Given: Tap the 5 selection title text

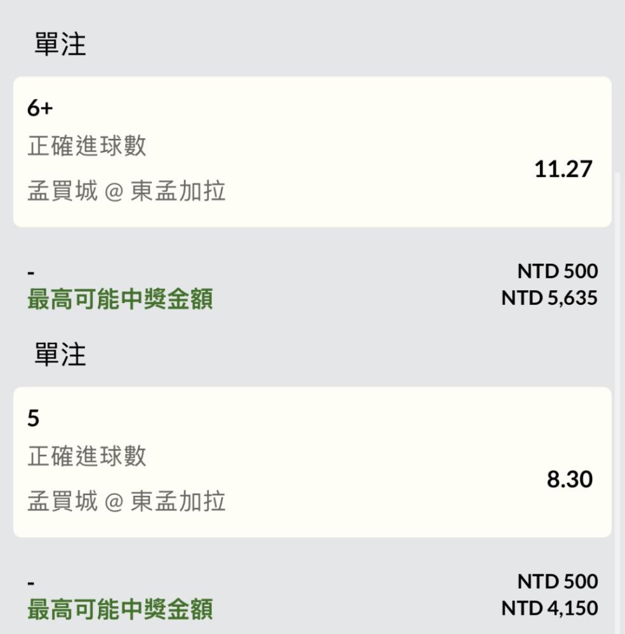Looking at the screenshot, I should click(x=33, y=418).
